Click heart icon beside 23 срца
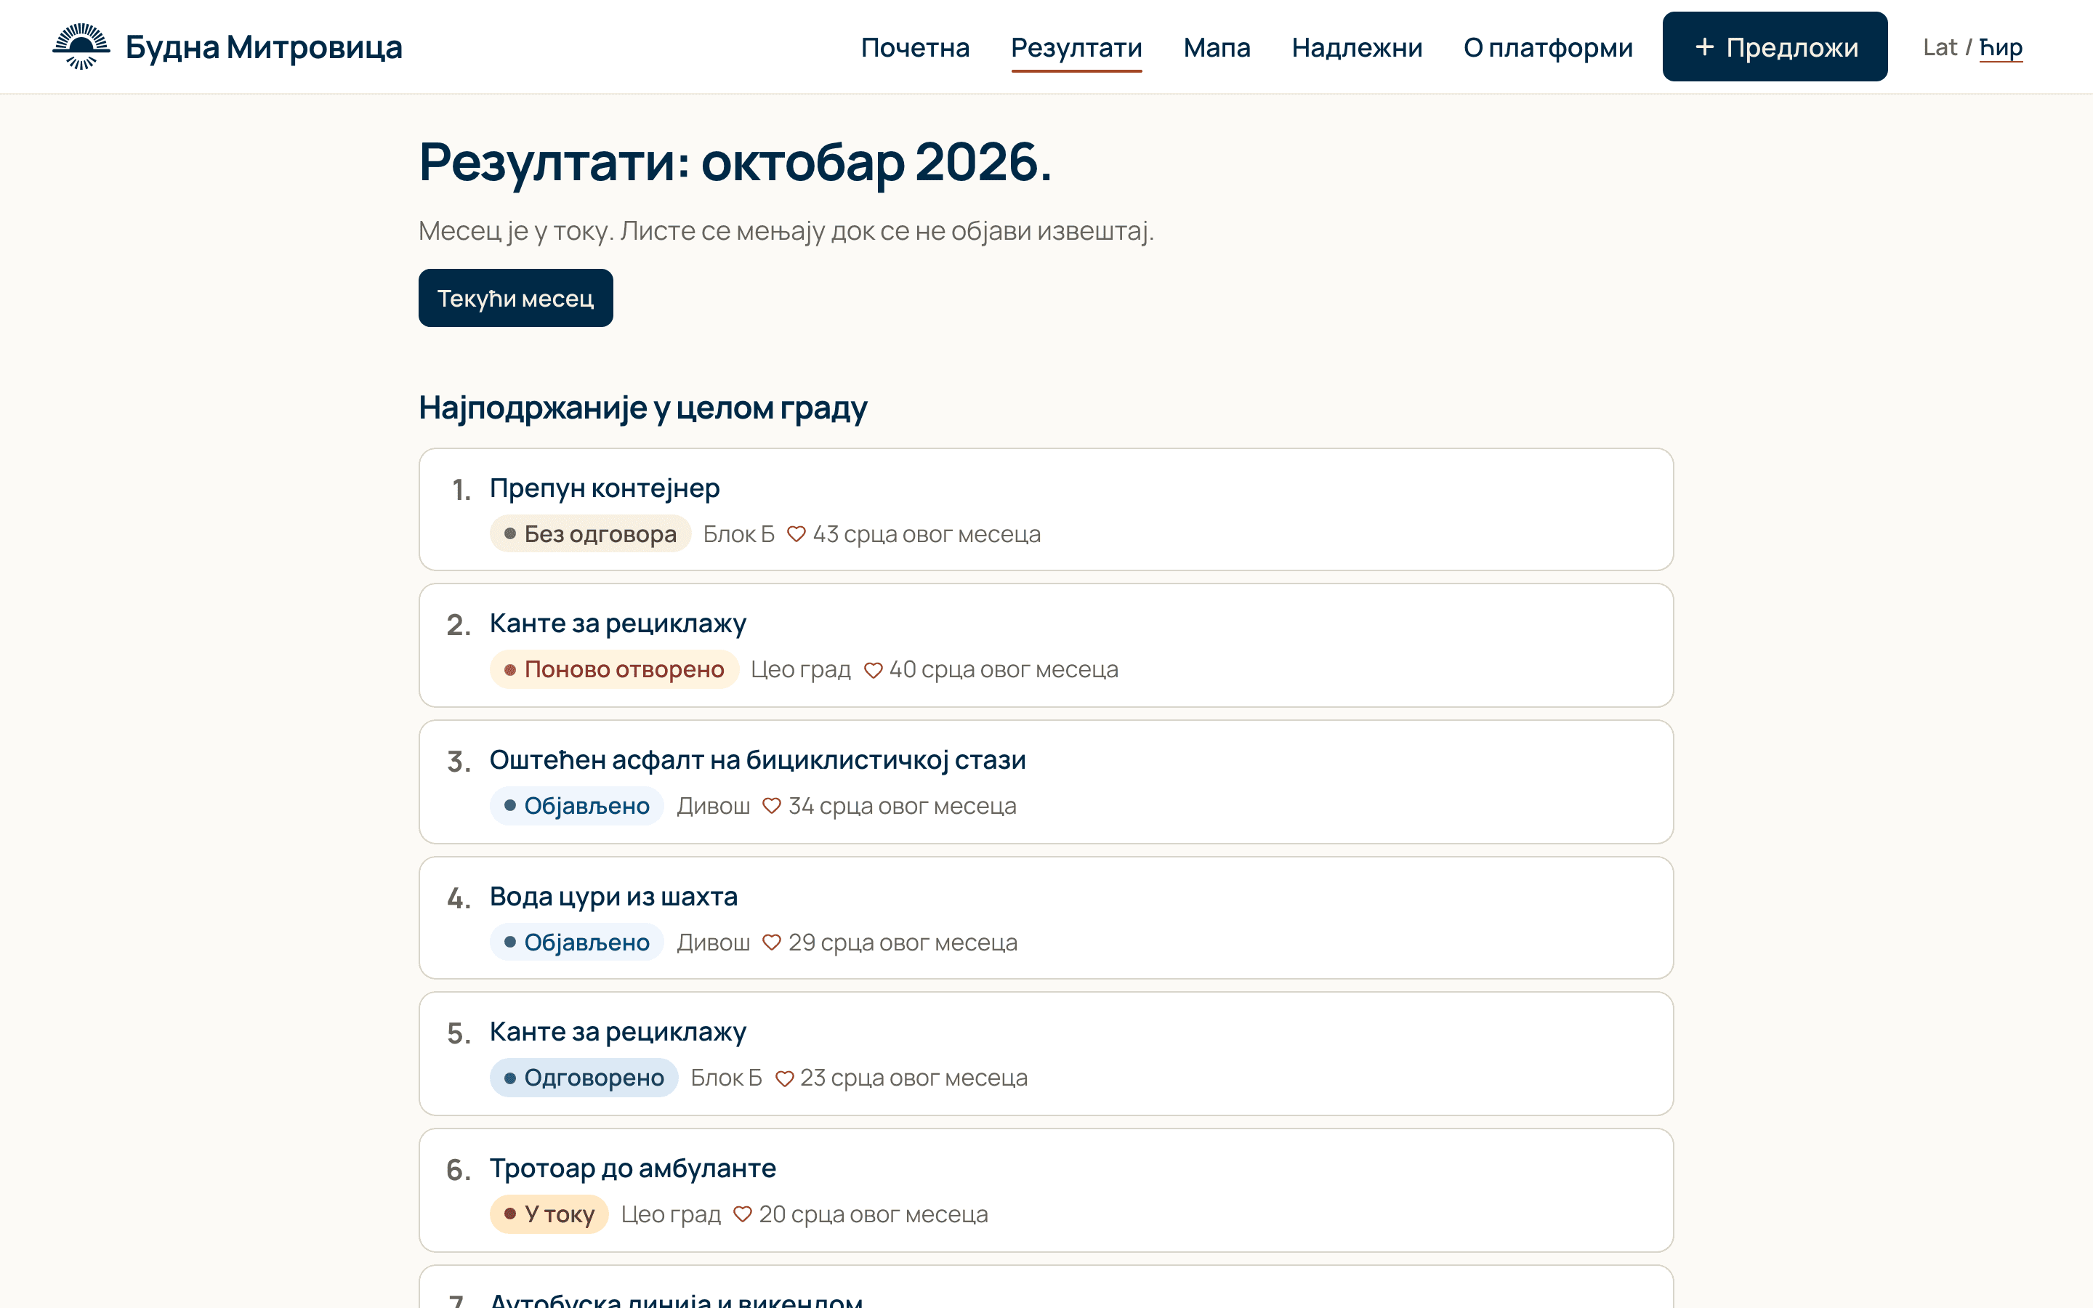 coord(783,1079)
